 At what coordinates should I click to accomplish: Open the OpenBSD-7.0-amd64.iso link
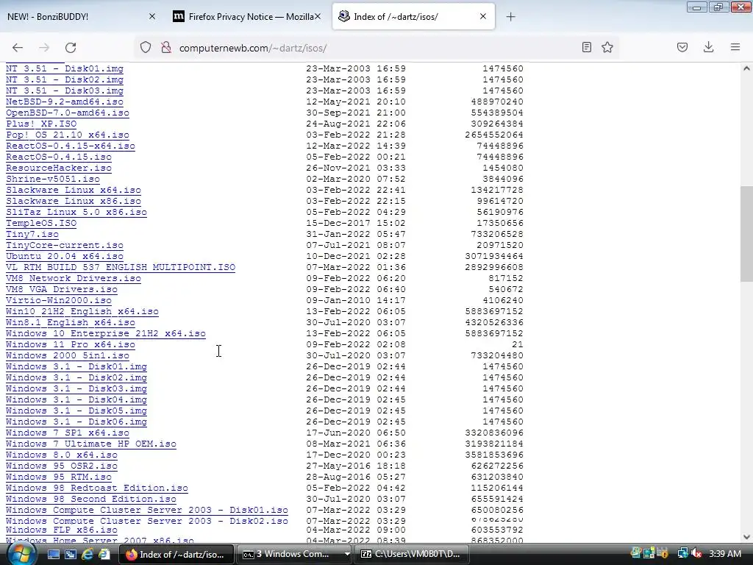67,113
